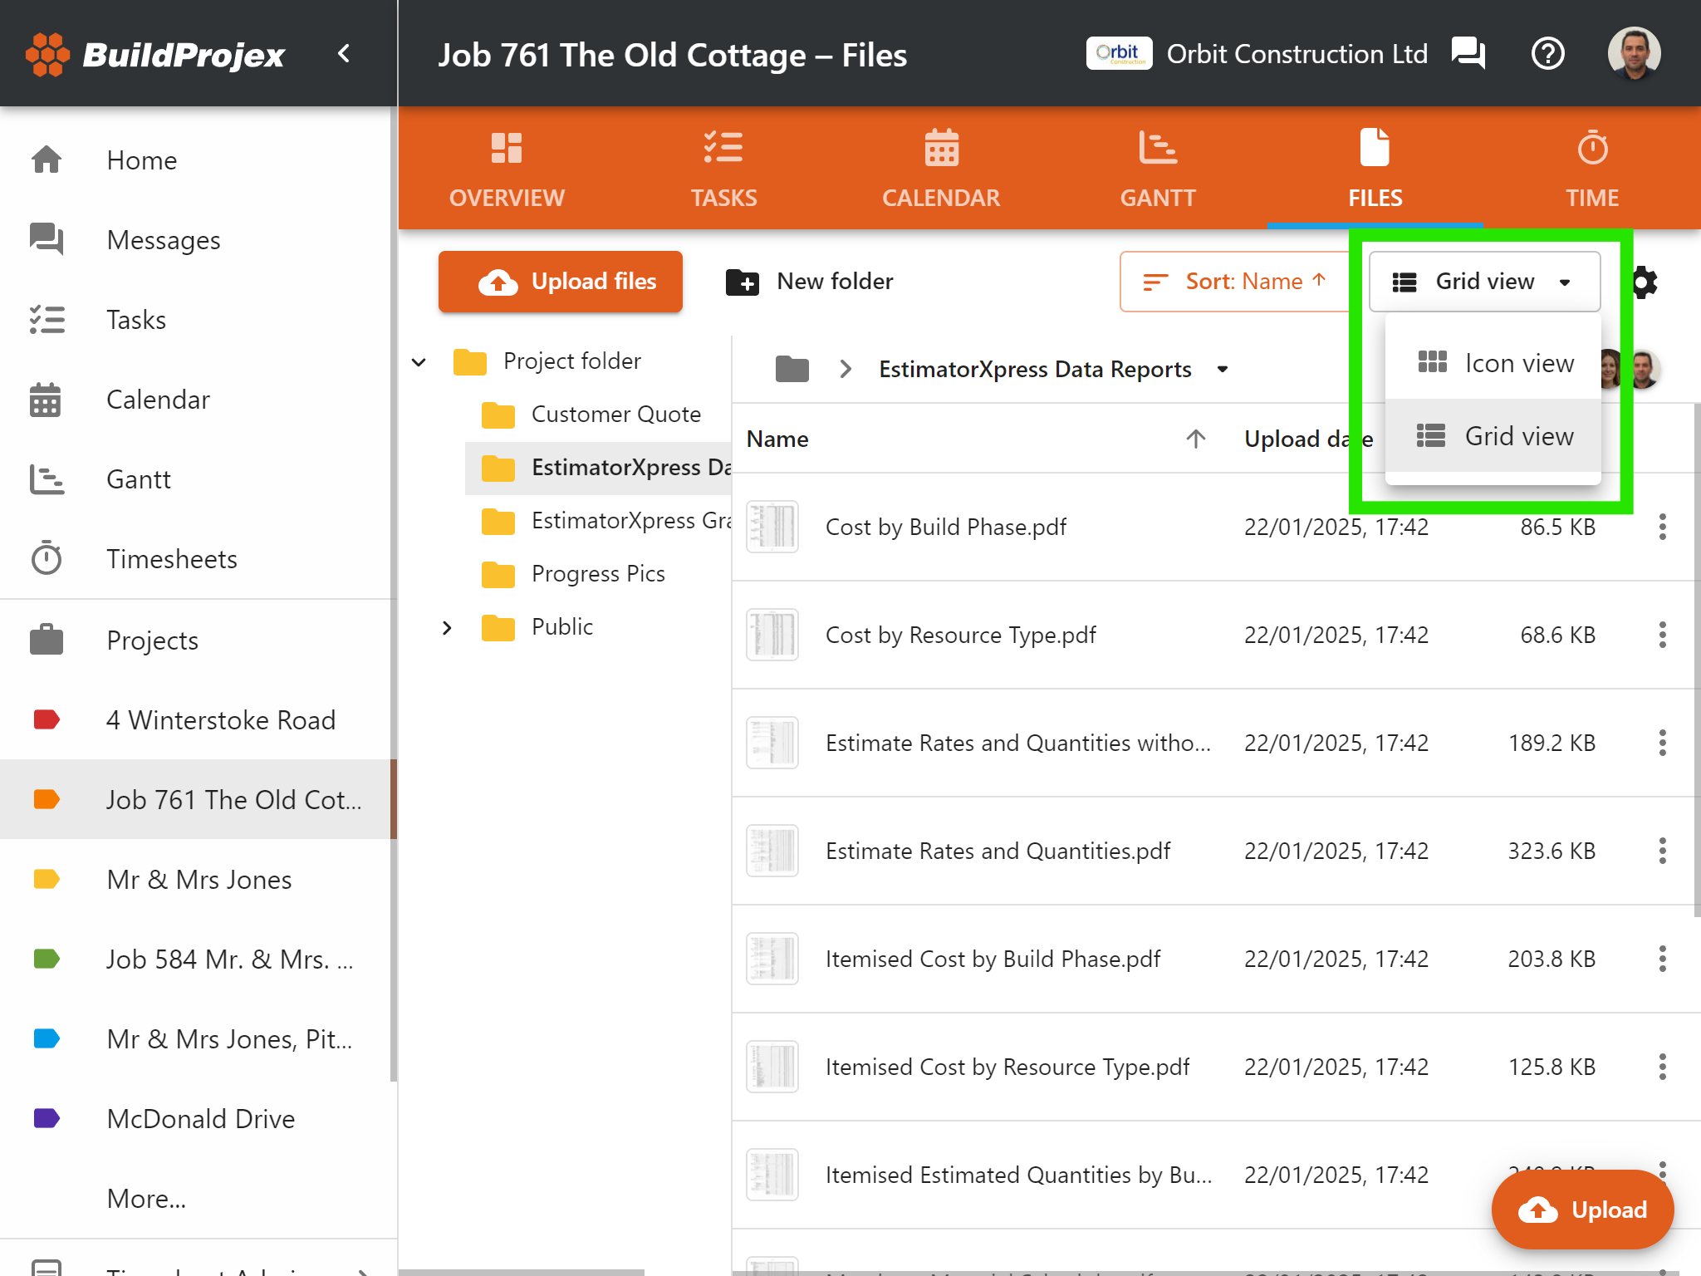The width and height of the screenshot is (1701, 1276).
Task: Open options menu for Cost by Build Phase.pdf
Action: pyautogui.click(x=1662, y=527)
